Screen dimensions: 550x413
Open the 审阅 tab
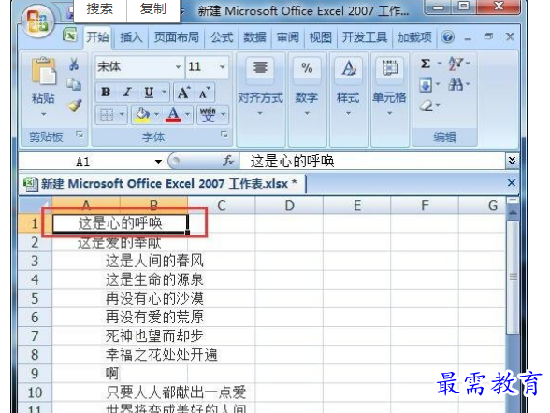click(x=288, y=37)
